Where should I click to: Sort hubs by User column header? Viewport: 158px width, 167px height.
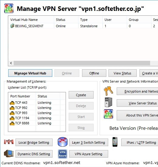115,20
